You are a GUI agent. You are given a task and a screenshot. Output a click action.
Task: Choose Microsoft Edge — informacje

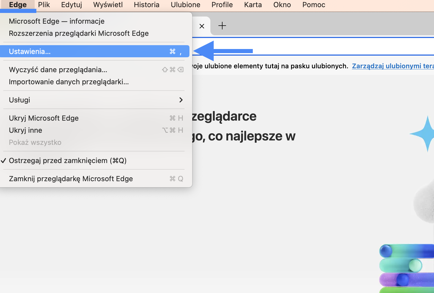[95, 21]
